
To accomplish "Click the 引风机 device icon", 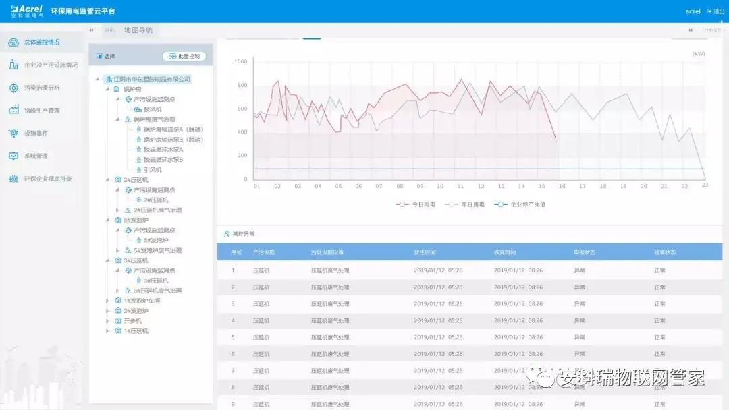I will click(x=138, y=170).
